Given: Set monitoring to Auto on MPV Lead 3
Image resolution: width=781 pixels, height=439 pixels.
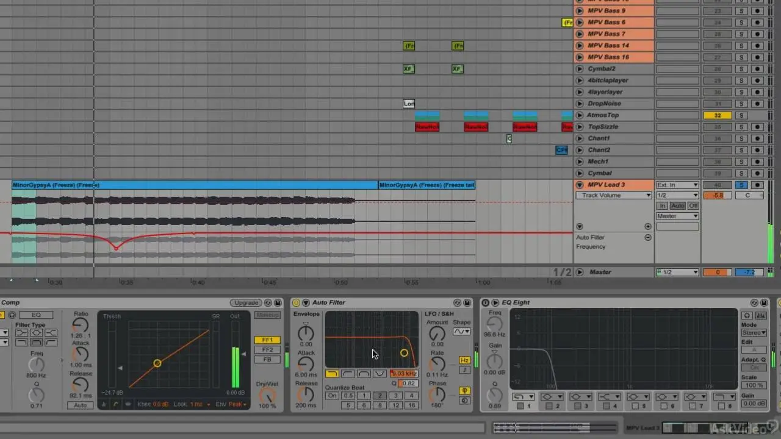Looking at the screenshot, I should click(678, 206).
